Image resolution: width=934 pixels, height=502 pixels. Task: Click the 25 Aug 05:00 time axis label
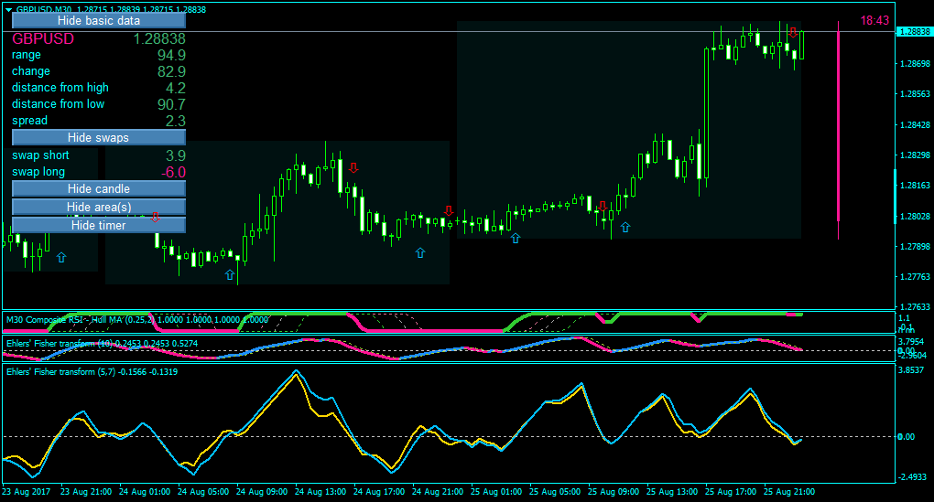[x=555, y=492]
